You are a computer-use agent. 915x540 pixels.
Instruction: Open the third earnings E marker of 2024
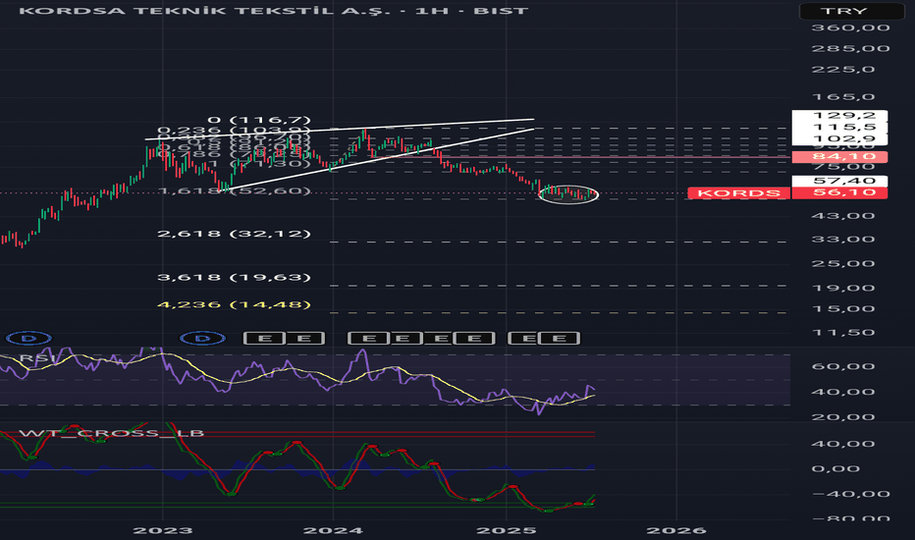[442, 338]
